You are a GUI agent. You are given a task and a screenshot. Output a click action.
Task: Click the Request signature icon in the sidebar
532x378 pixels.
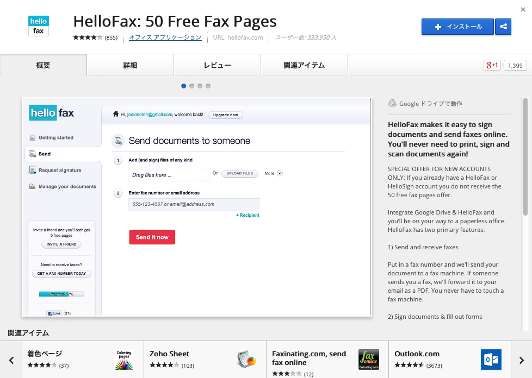coord(33,170)
